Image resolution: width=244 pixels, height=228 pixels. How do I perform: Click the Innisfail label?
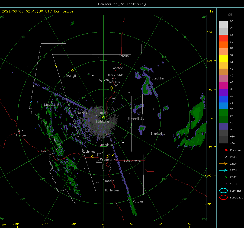tap(110, 98)
